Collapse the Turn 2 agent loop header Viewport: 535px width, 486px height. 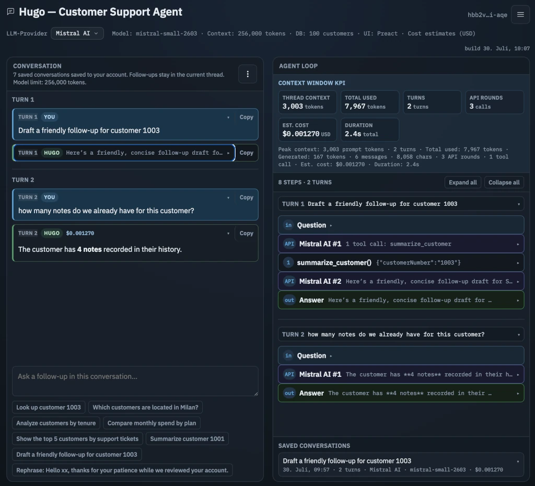(401, 334)
